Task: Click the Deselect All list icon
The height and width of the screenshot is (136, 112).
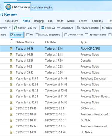Action: 59,28
